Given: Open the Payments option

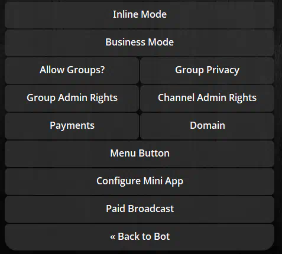Looking at the screenshot, I should point(72,126).
